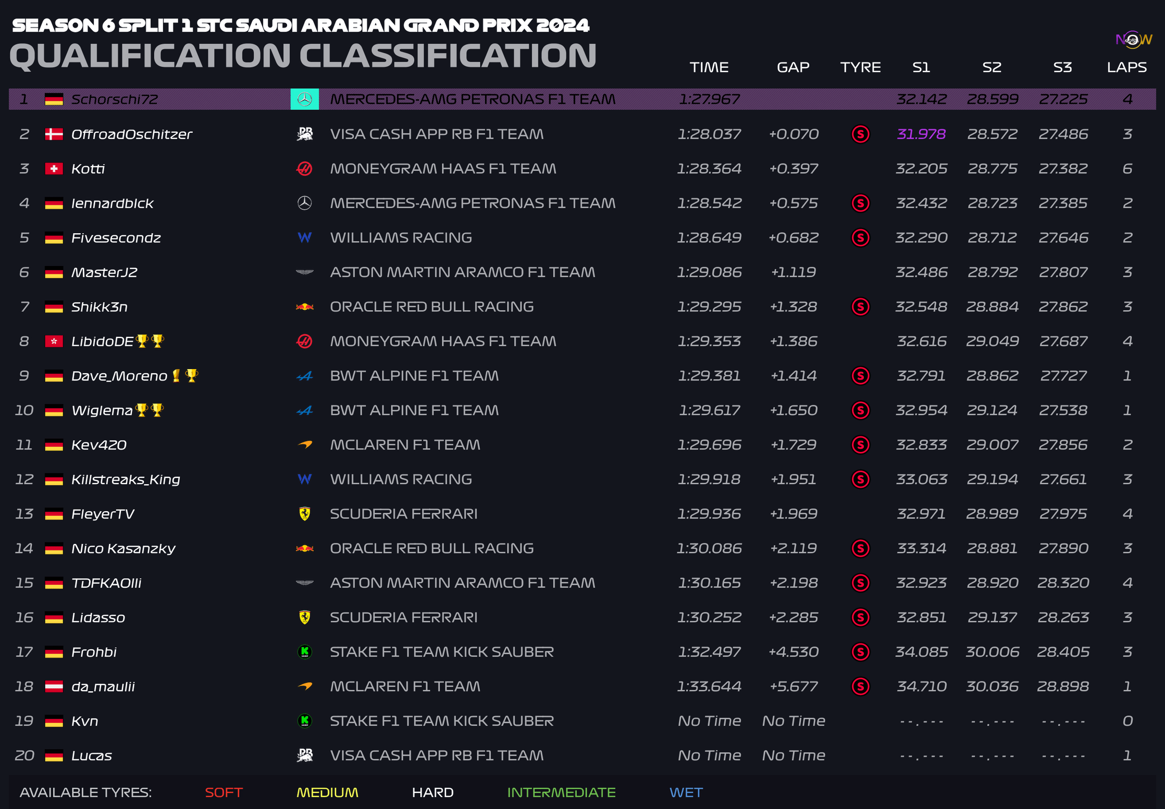Screen dimensions: 1165x809
Task: Click pole lap time 1:27.967
Action: pos(709,99)
